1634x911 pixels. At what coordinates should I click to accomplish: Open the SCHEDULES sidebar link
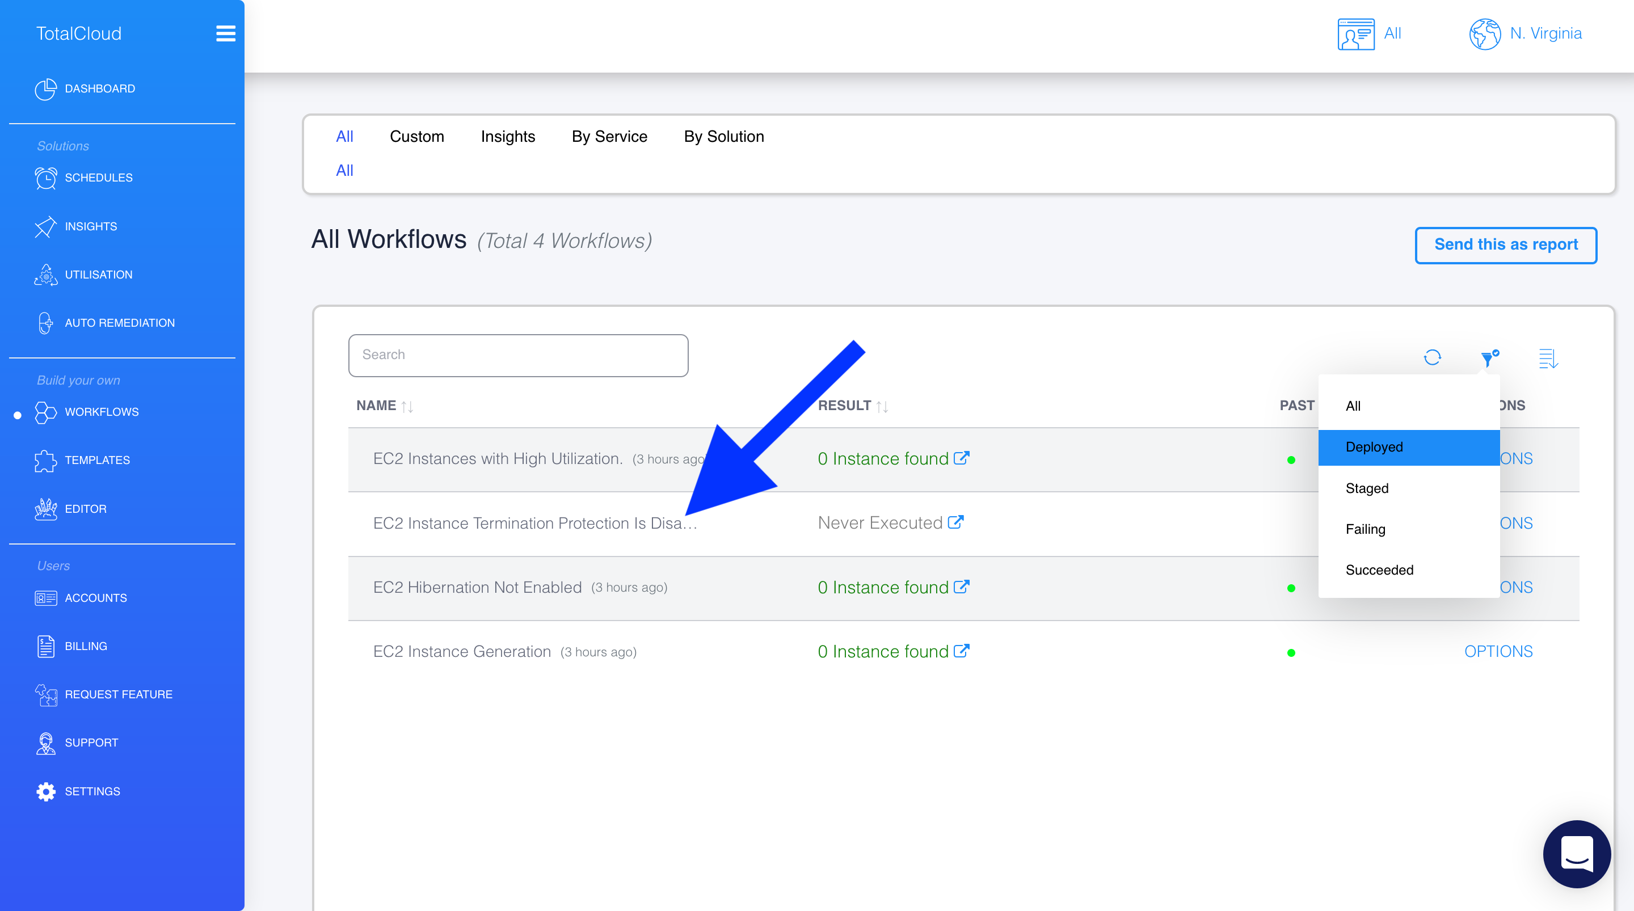[98, 178]
